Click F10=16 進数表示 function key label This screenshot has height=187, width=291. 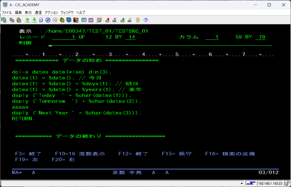[80, 154]
